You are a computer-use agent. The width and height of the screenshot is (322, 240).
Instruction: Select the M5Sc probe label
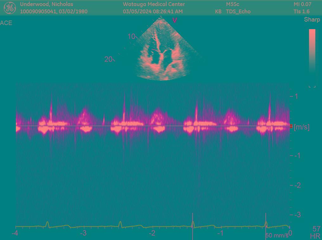[233, 4]
